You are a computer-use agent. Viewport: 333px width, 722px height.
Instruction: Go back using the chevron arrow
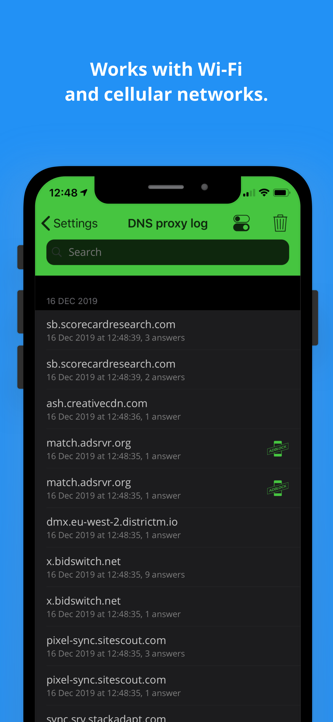pos(46,223)
